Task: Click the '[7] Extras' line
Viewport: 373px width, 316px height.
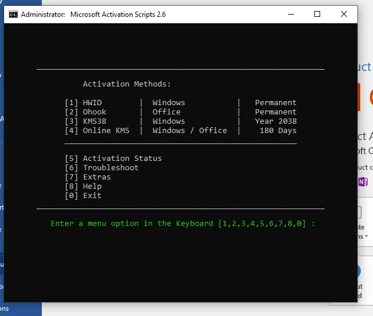Action: coord(88,177)
